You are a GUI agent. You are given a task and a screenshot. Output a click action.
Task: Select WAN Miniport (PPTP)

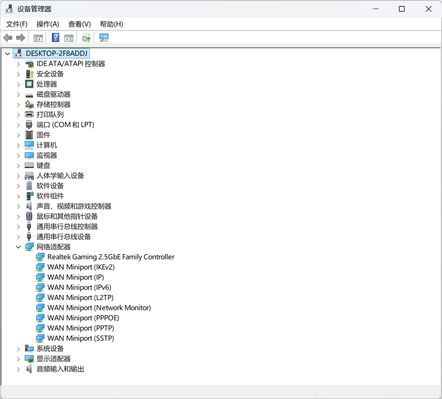tap(81, 328)
